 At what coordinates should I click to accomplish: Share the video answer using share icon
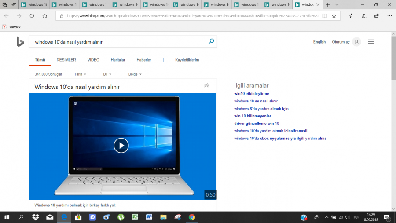tap(206, 86)
